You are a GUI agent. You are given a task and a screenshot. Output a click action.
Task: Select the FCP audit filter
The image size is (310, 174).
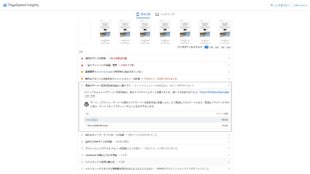[212, 47]
